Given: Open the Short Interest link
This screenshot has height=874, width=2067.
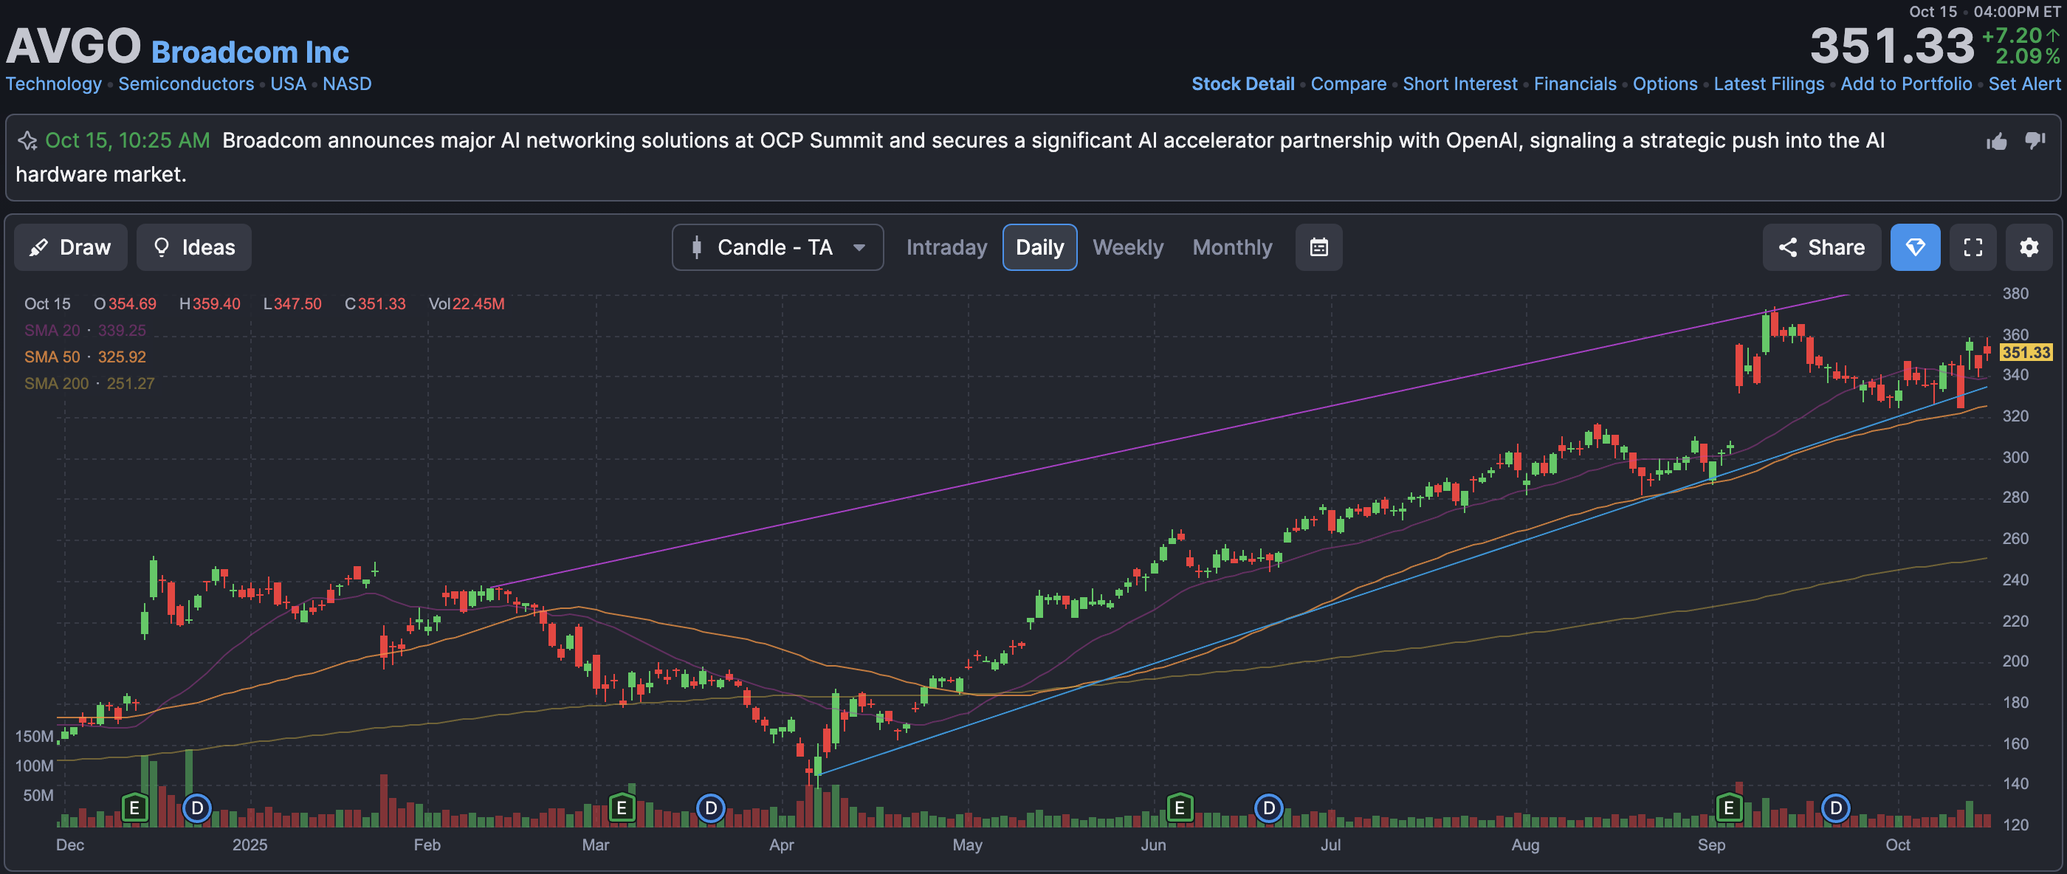Looking at the screenshot, I should coord(1459,83).
